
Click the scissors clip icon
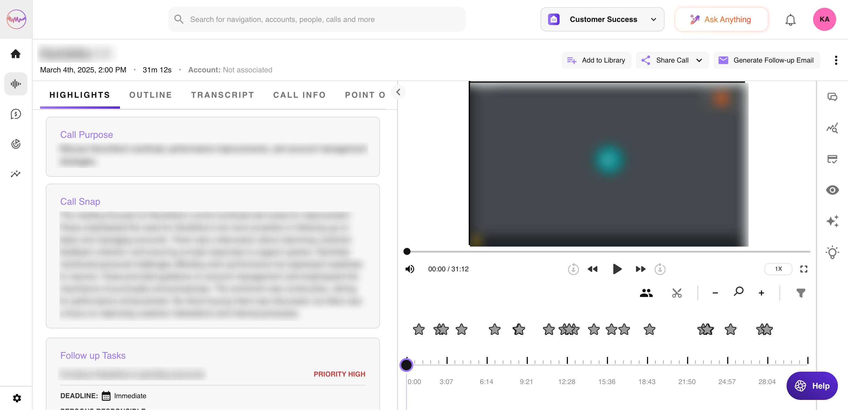pyautogui.click(x=676, y=293)
